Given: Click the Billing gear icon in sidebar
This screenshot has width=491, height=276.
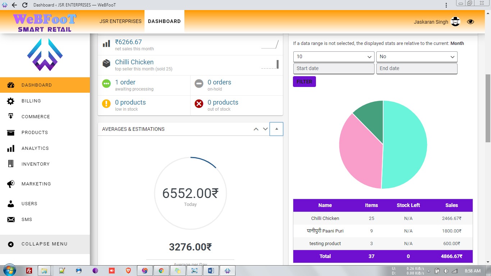Looking at the screenshot, I should pos(11,101).
